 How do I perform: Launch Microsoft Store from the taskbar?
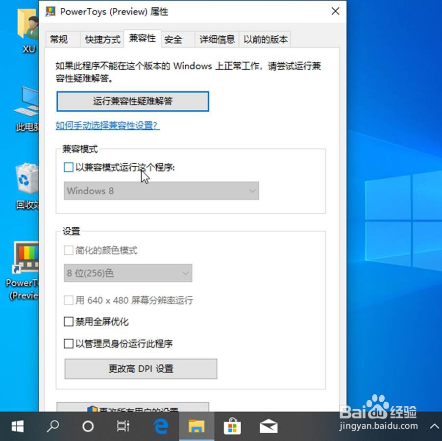click(x=232, y=426)
